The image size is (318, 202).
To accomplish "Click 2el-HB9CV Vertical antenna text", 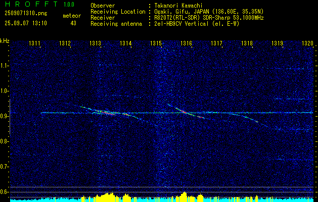I will pyautogui.click(x=197, y=24).
